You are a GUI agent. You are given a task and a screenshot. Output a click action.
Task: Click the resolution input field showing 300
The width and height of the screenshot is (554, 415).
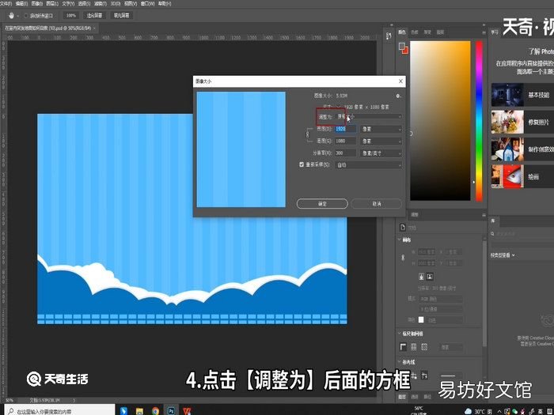(345, 153)
